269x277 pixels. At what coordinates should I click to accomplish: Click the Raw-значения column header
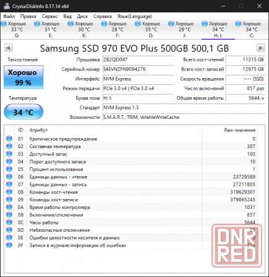(x=229, y=130)
